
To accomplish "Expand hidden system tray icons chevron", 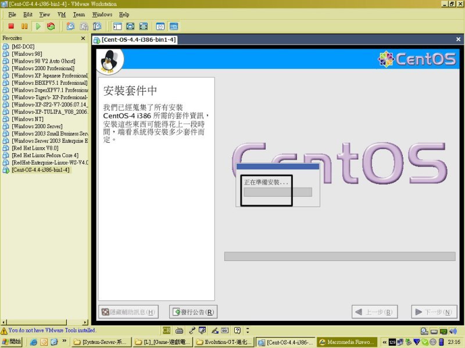I will point(385,342).
